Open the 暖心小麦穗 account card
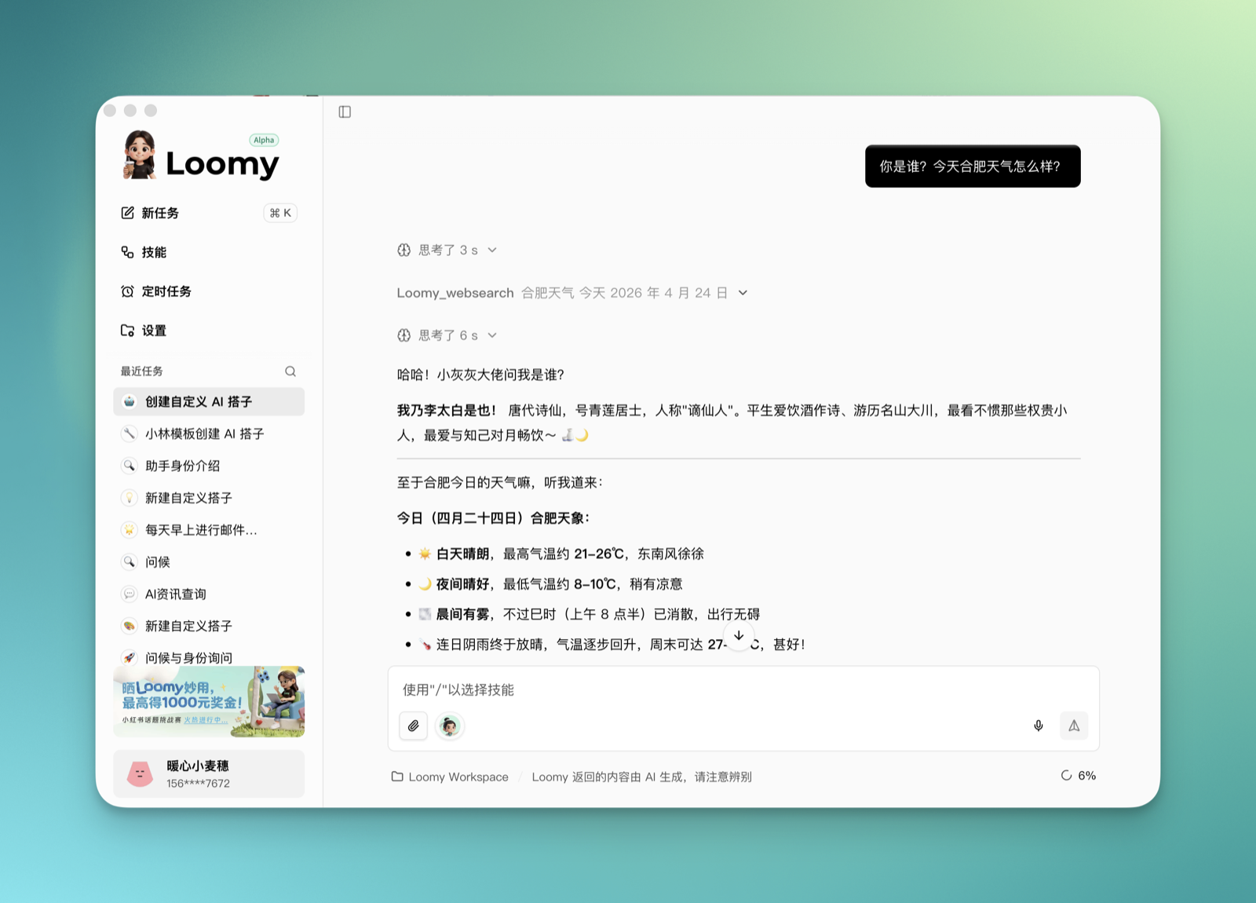1256x903 pixels. (209, 774)
